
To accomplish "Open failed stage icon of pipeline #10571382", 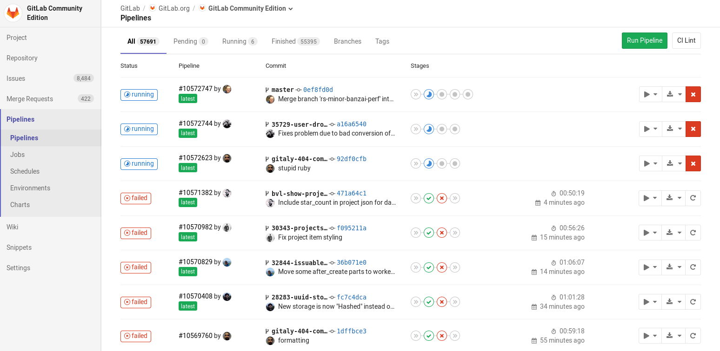I will [442, 198].
